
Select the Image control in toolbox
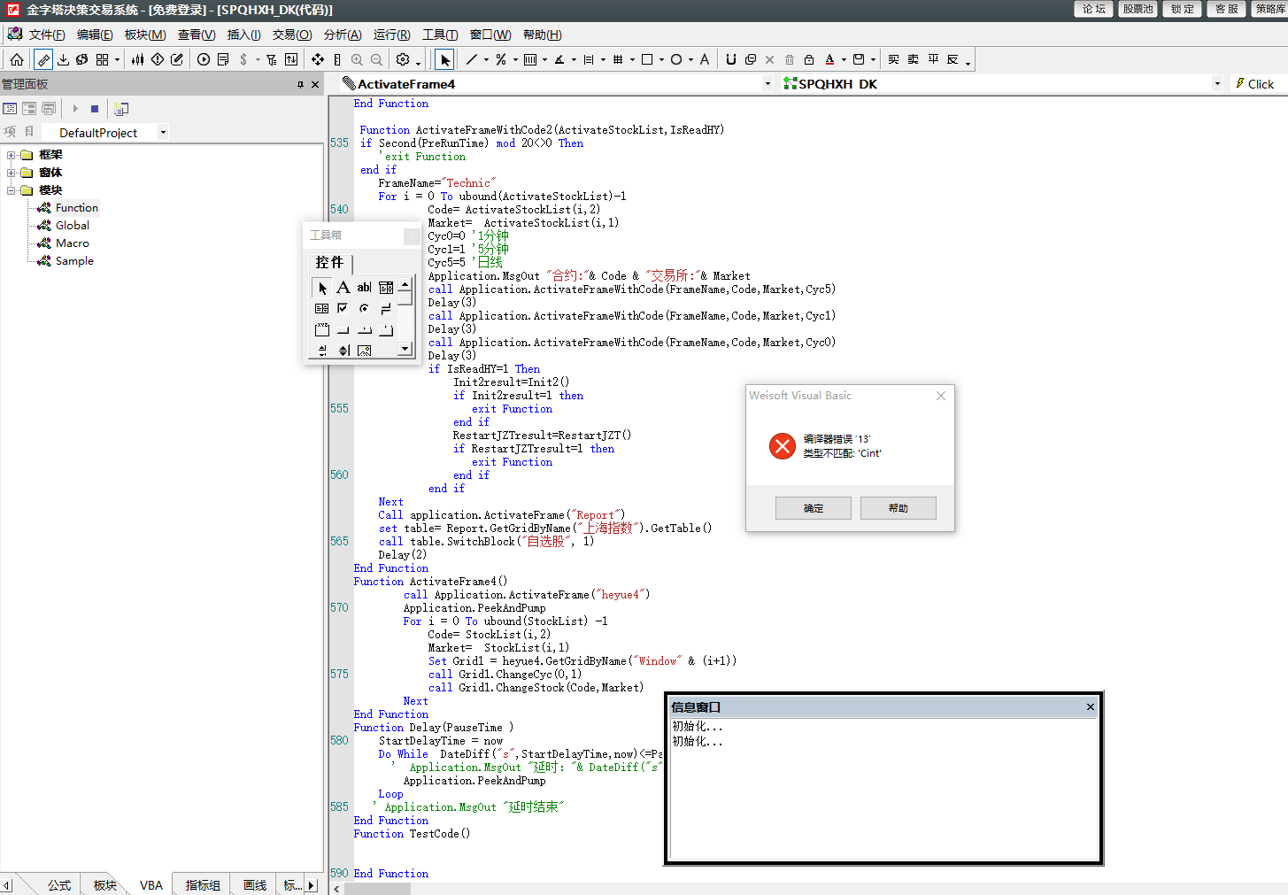(364, 351)
